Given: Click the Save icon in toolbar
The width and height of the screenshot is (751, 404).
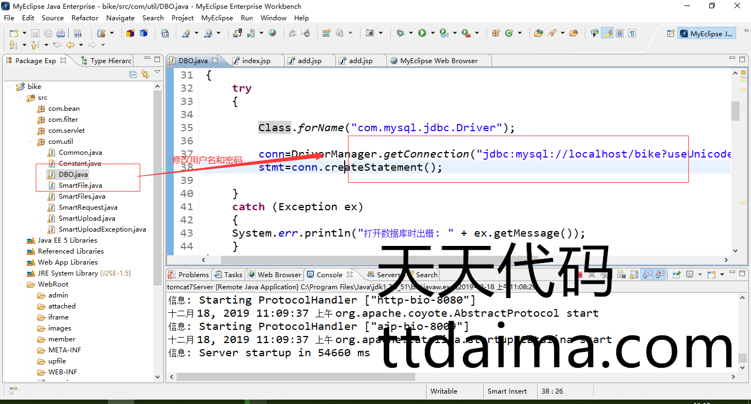Looking at the screenshot, I should pos(35,33).
